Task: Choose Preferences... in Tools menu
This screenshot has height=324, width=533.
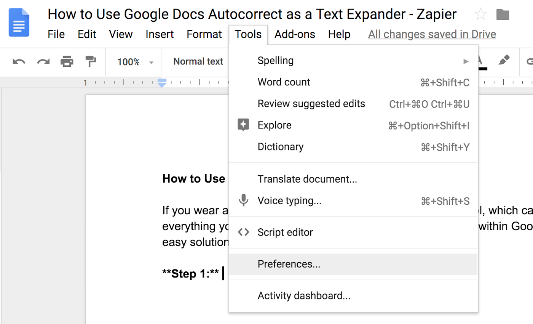Action: (x=353, y=264)
